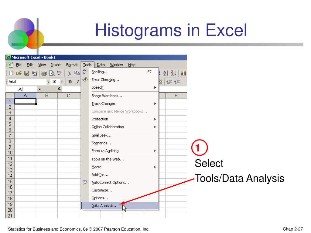Click the Tools menu header
This screenshot has width=311, height=233.
click(x=87, y=65)
